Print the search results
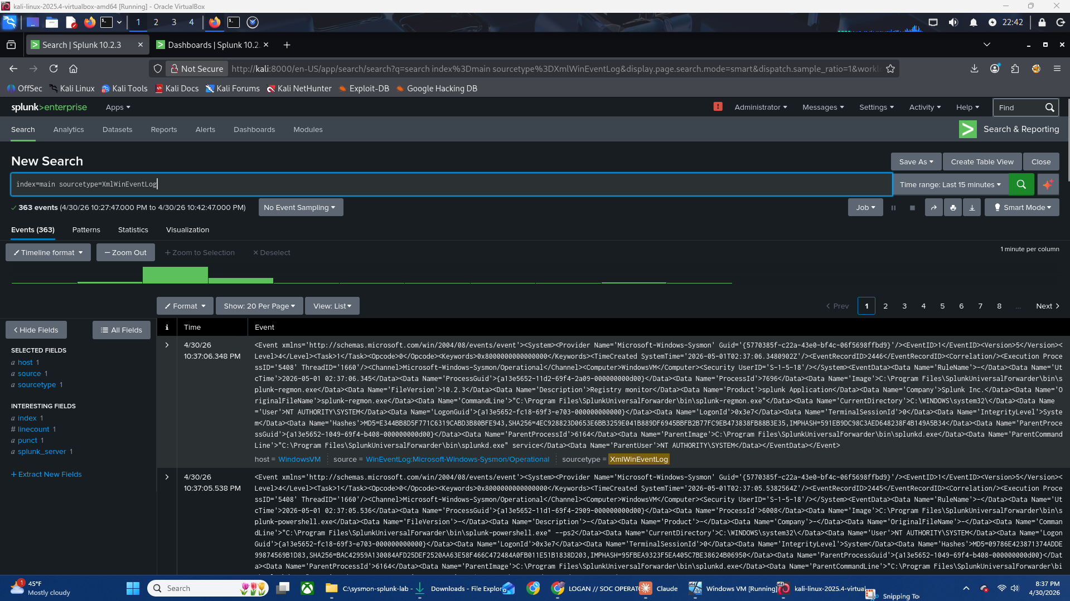This screenshot has width=1070, height=601. [x=953, y=208]
